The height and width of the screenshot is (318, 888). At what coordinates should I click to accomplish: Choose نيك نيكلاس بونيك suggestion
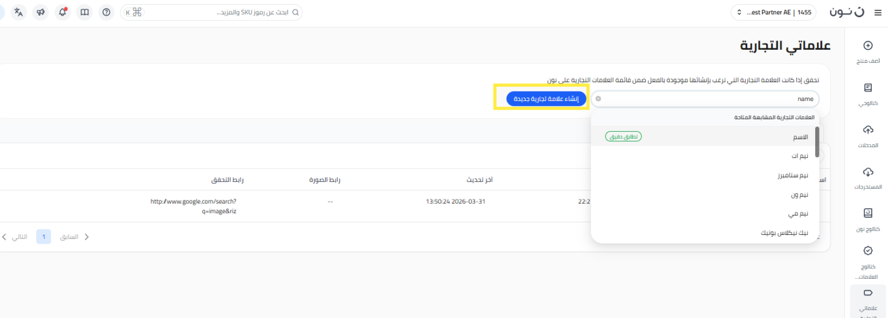[x=784, y=233]
